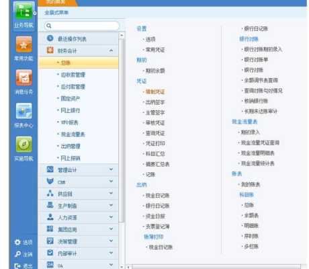Screen dimensions: 309x269
Task: Open the 报表中心 sidebar icon
Action: pos(24,111)
